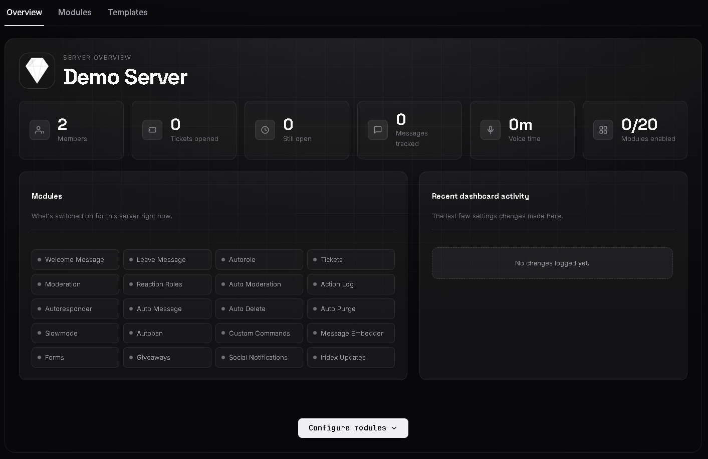Click the Demo Server title
The width and height of the screenshot is (708, 459).
pyautogui.click(x=125, y=77)
